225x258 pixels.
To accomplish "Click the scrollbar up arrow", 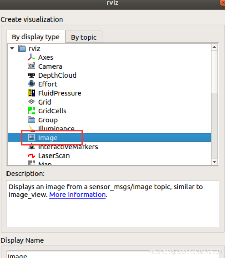I will (214, 47).
